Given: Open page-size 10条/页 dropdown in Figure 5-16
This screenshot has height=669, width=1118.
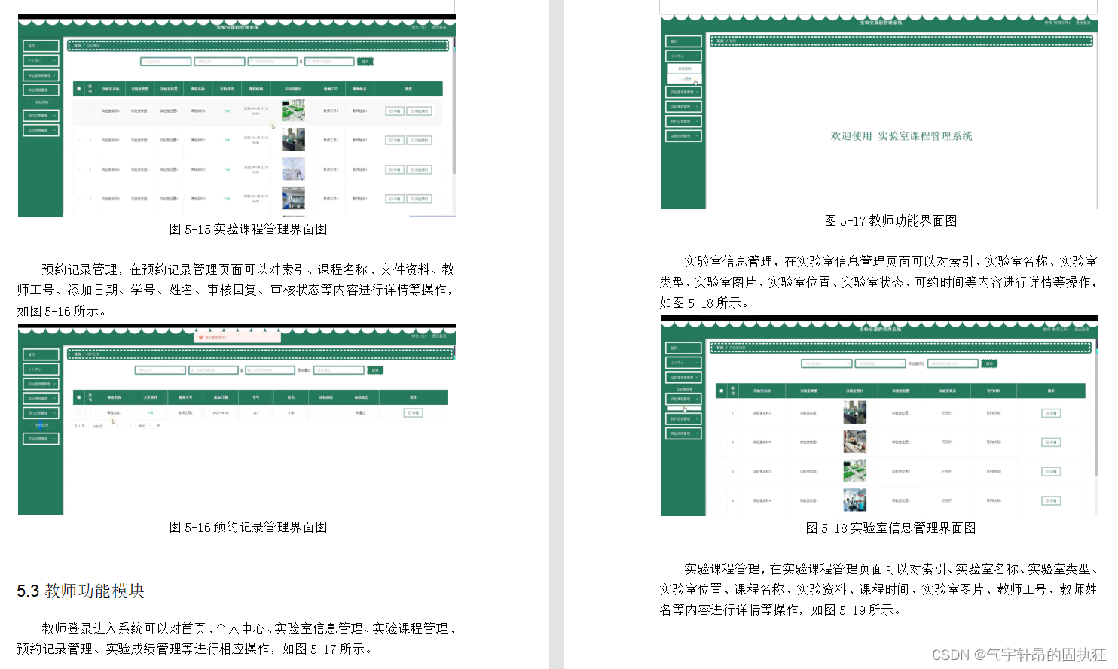Looking at the screenshot, I should click(x=99, y=427).
